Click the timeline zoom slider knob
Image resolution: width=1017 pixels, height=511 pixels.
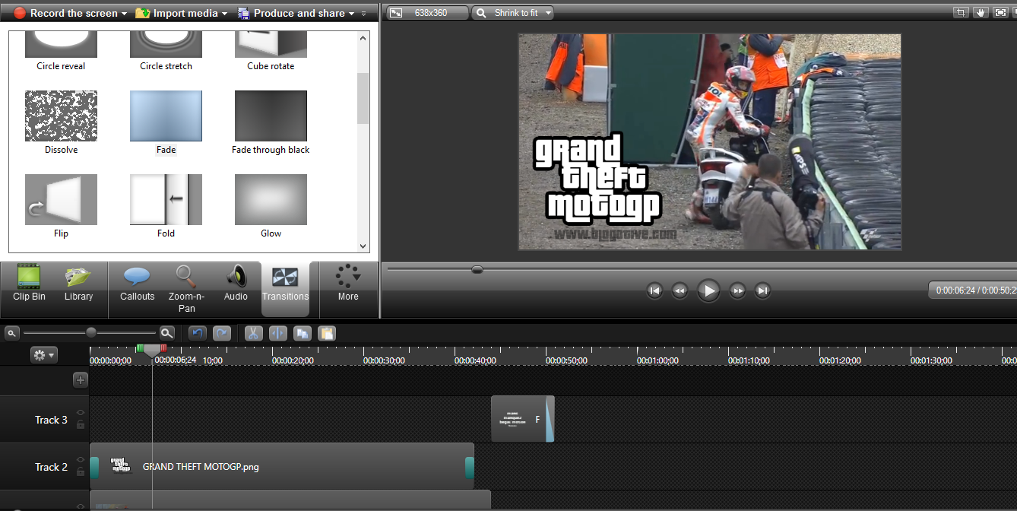[x=91, y=332]
